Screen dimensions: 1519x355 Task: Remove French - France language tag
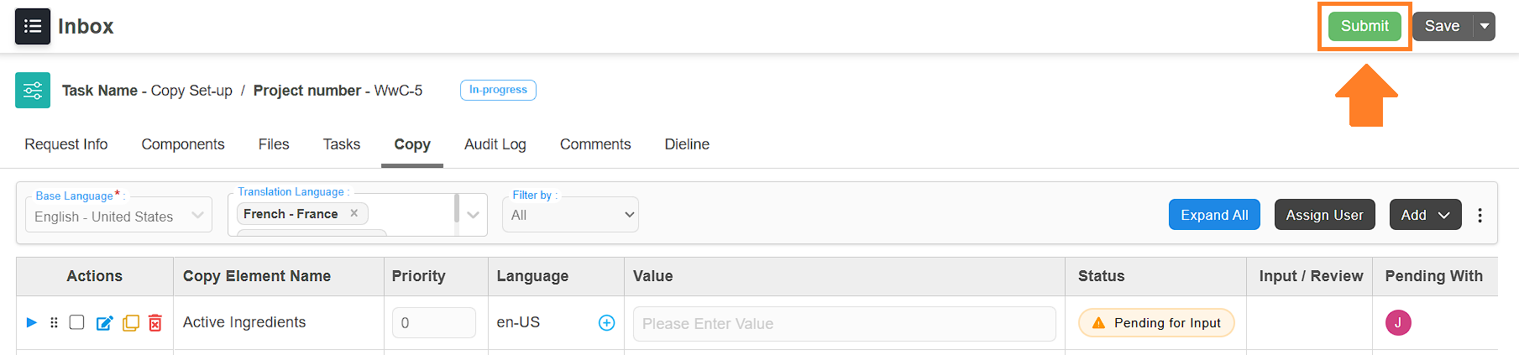[354, 213]
